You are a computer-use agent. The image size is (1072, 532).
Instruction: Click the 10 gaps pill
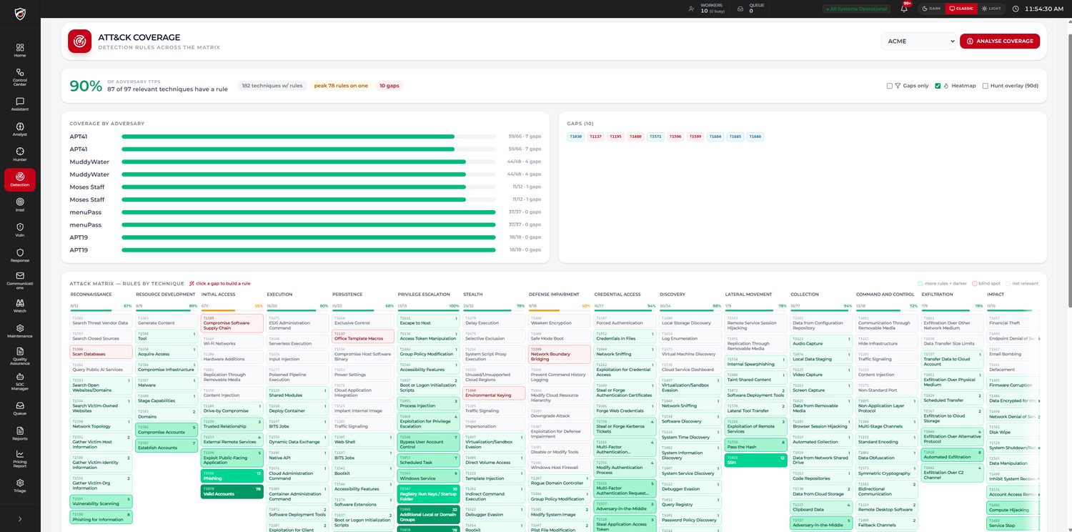coord(389,86)
